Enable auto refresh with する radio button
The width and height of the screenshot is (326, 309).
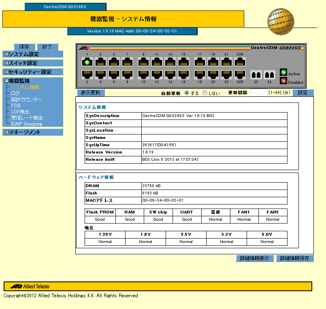187,93
